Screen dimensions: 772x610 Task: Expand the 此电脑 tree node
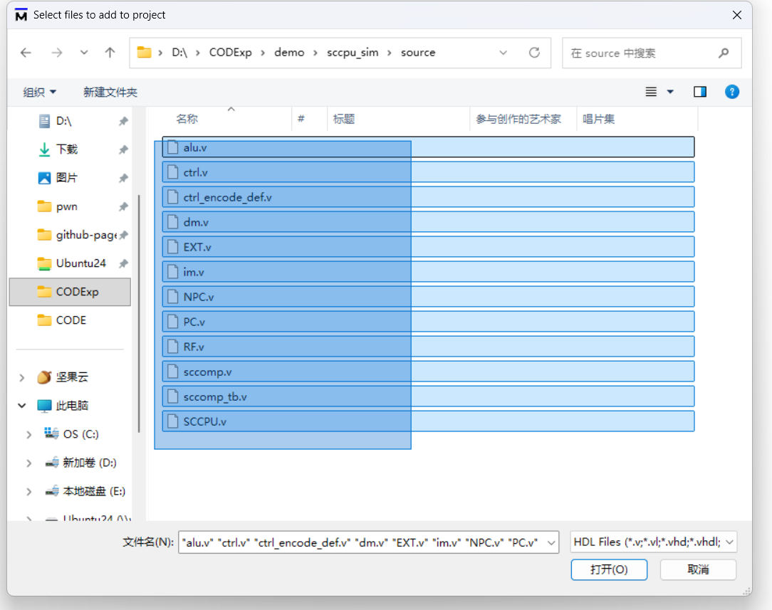click(22, 406)
